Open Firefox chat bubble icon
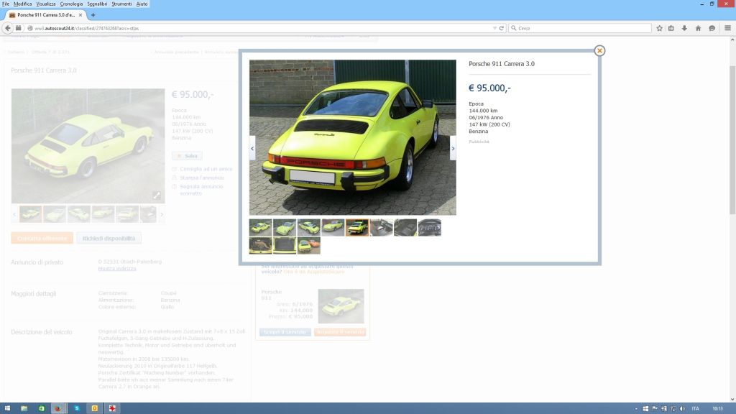 pos(712,28)
